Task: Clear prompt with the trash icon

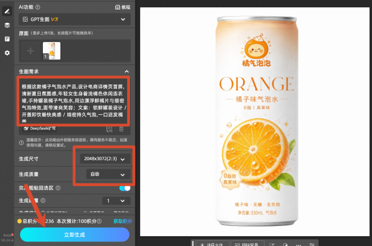Action: [121, 129]
